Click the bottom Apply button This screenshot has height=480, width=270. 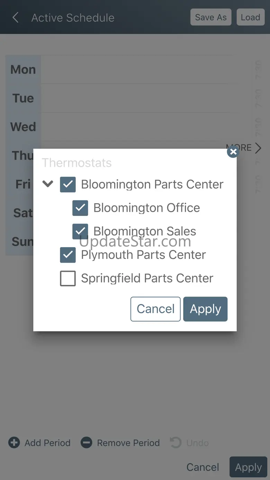pos(248,467)
